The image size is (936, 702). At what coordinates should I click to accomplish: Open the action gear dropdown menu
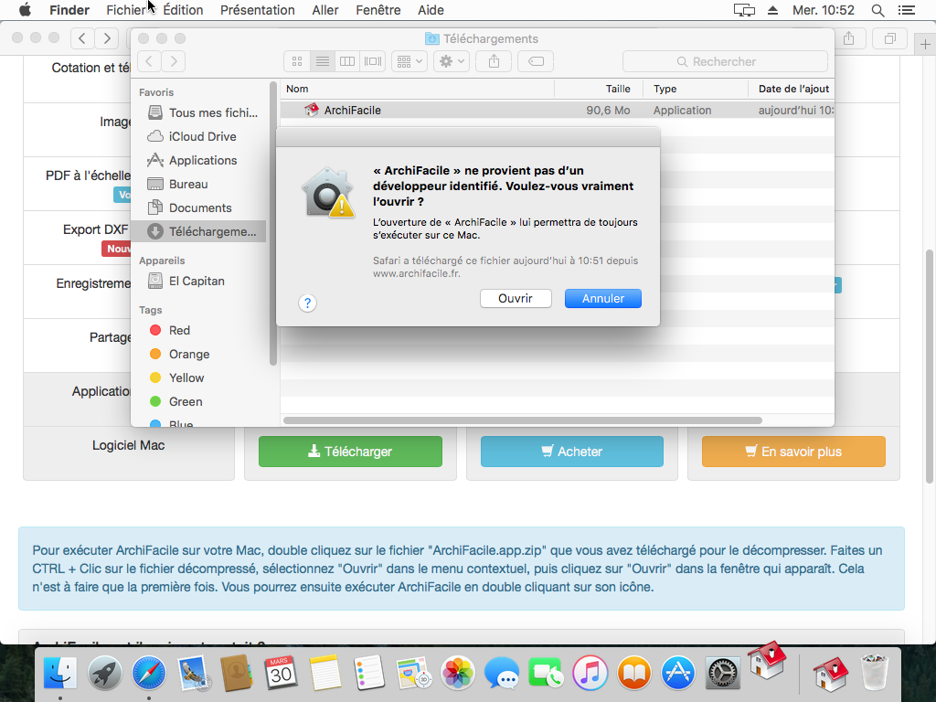pyautogui.click(x=451, y=61)
